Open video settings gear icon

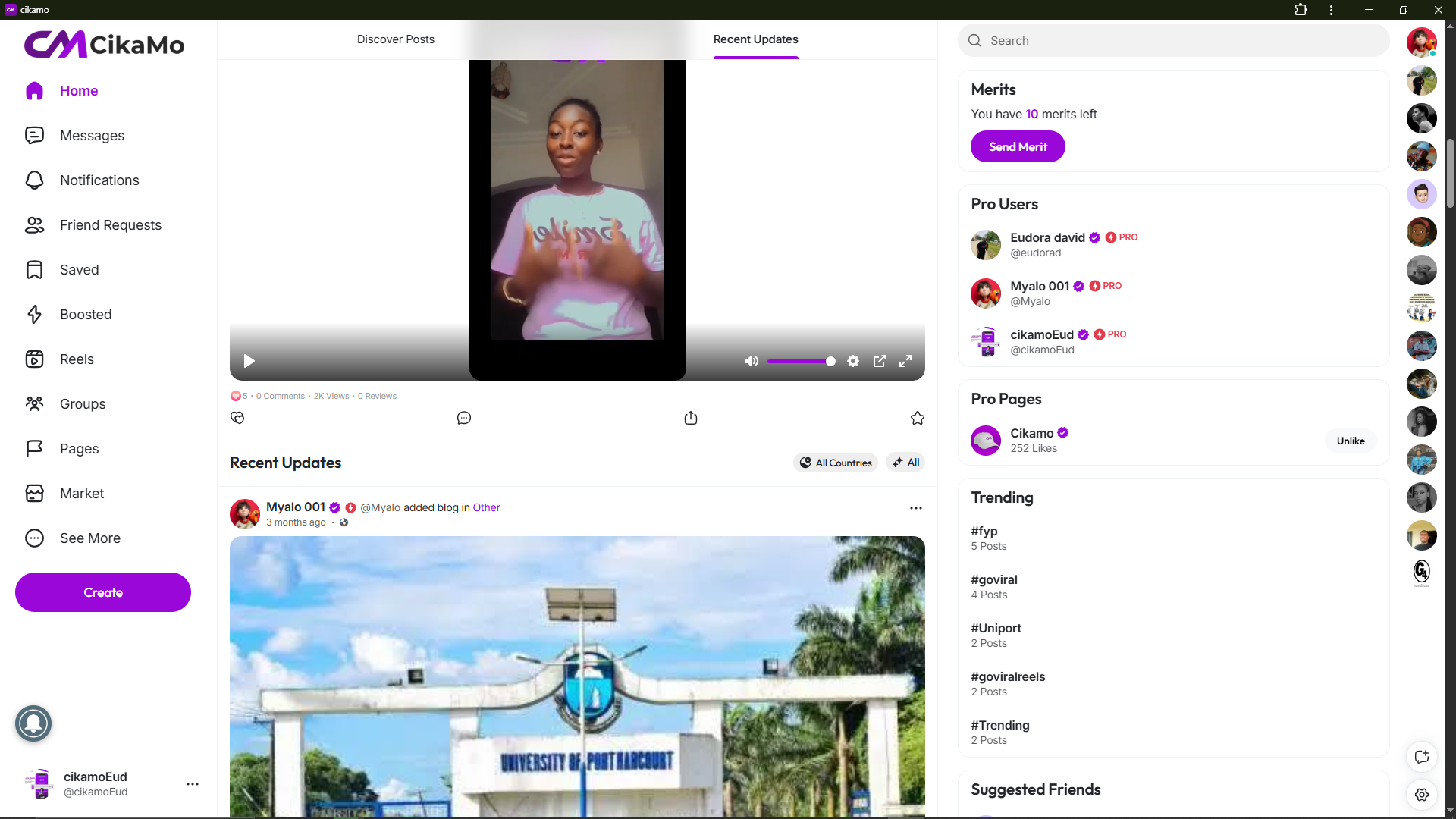(x=853, y=361)
